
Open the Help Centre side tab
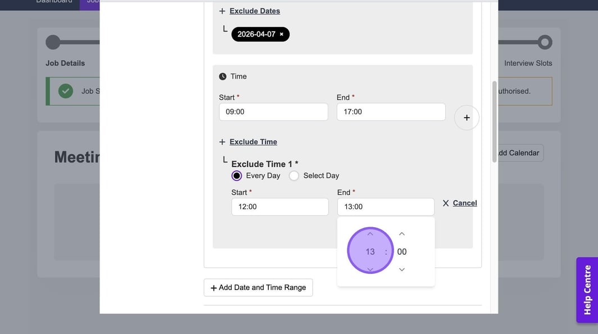pos(587,290)
